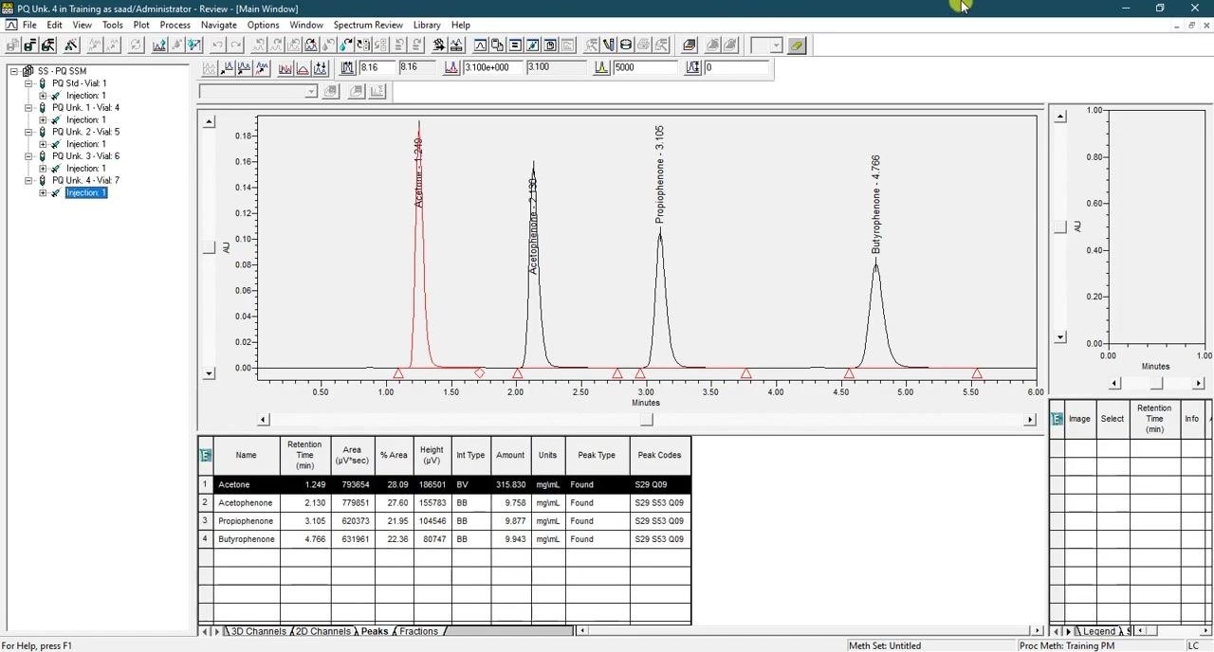
Task: Select the Peaks tab
Action: point(374,631)
